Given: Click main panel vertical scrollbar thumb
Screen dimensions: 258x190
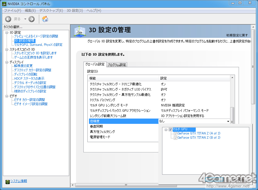Looking at the screenshot, I should (x=253, y=67).
